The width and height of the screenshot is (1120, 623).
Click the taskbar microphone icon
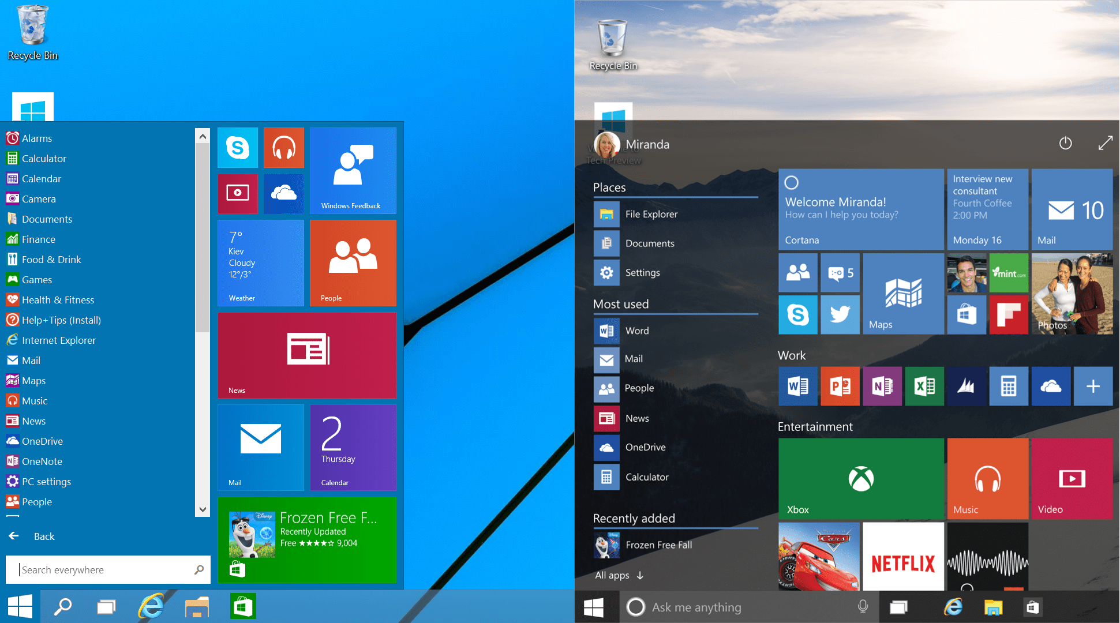[x=863, y=606]
